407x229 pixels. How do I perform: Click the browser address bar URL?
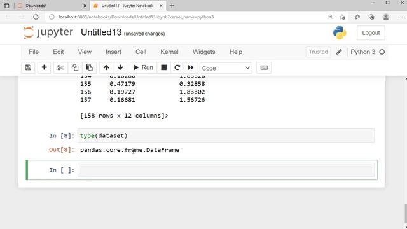(136, 17)
